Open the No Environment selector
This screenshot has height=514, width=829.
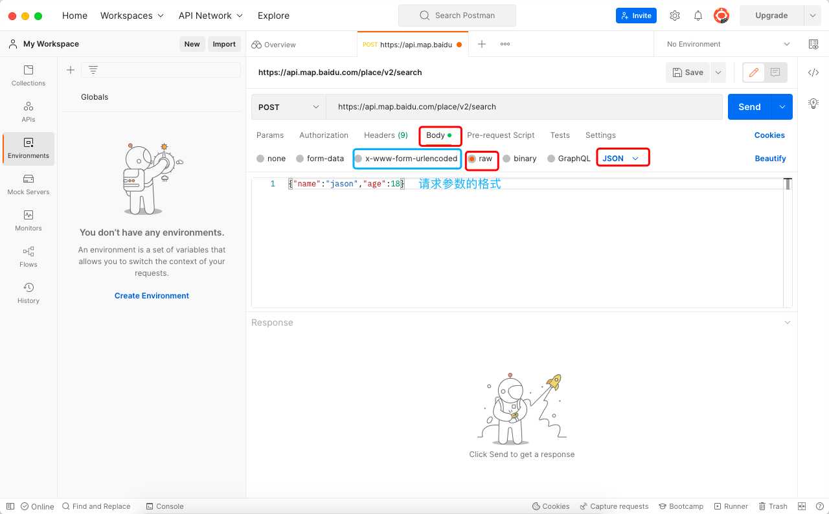728,44
